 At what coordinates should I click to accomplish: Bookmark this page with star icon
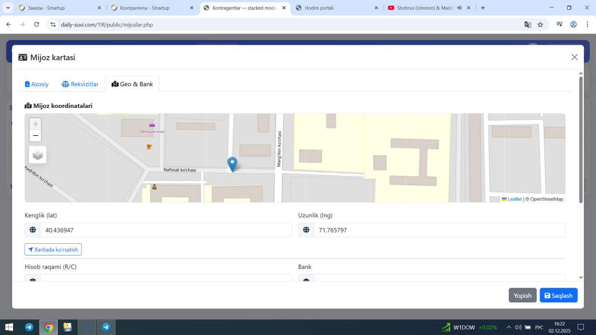(540, 25)
